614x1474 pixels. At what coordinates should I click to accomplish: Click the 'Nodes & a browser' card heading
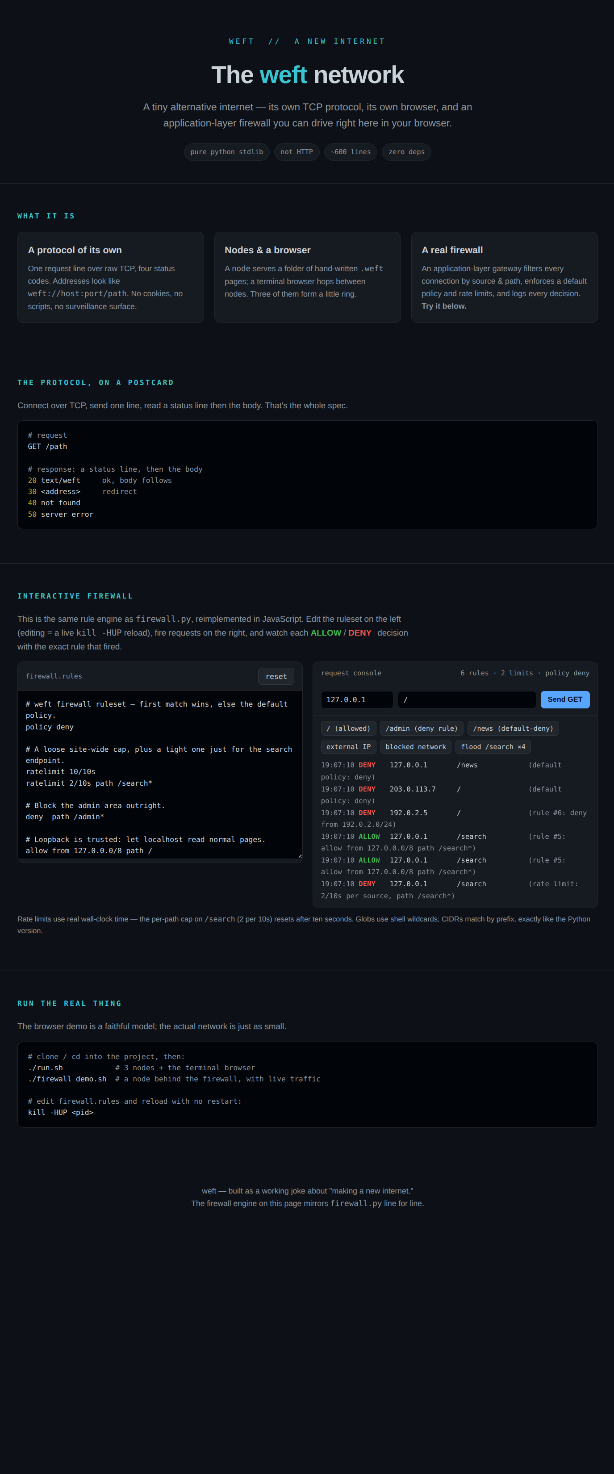(x=268, y=250)
